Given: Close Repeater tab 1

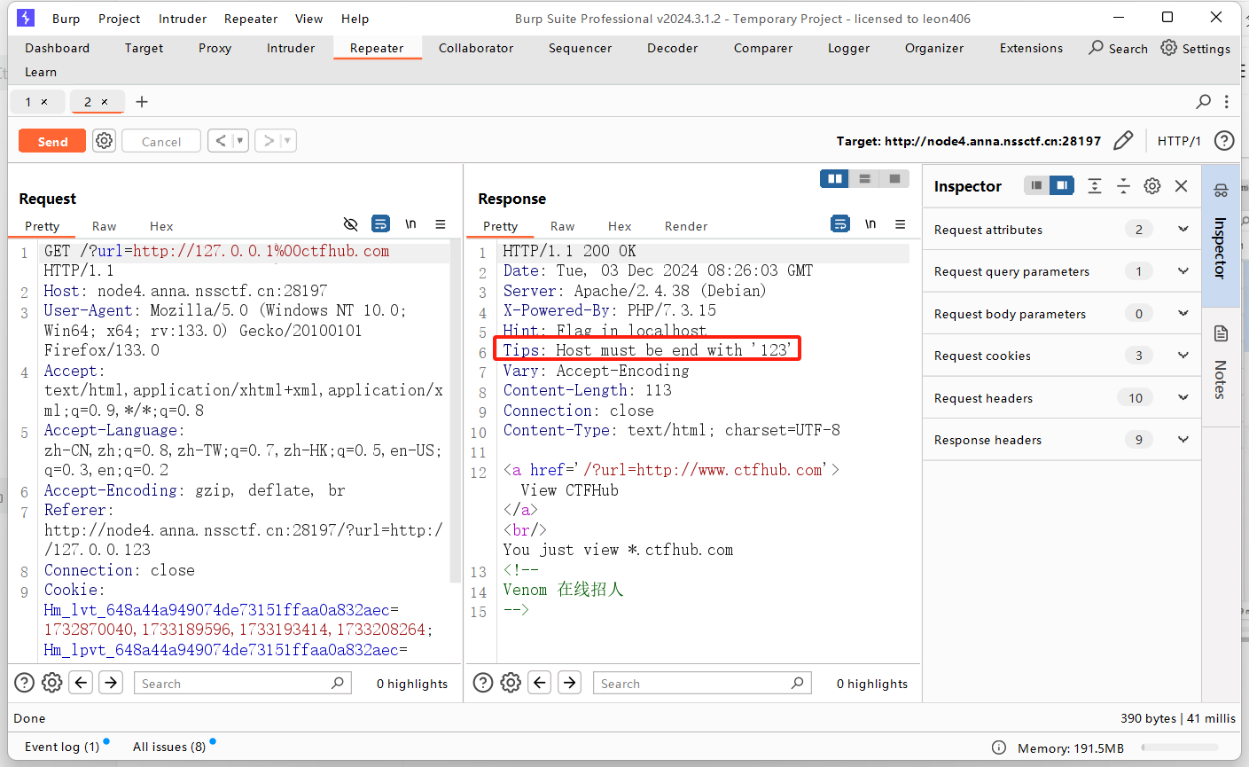Looking at the screenshot, I should click(x=44, y=102).
